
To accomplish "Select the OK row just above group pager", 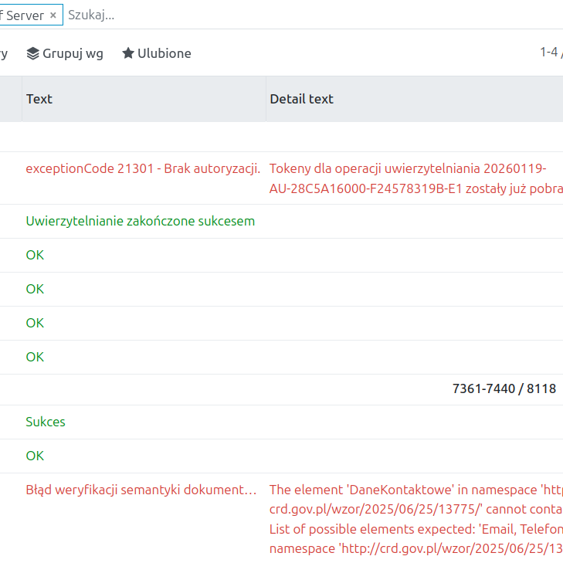I will [x=35, y=357].
